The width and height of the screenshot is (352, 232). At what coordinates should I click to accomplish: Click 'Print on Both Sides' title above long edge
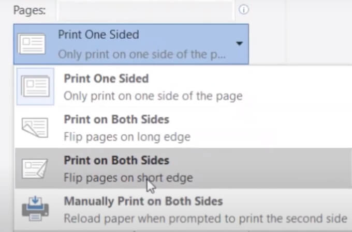(x=116, y=119)
